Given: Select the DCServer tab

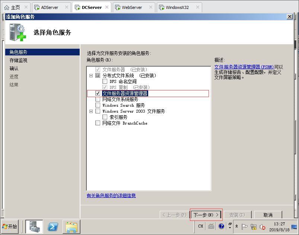Looking at the screenshot, I should point(92,7).
